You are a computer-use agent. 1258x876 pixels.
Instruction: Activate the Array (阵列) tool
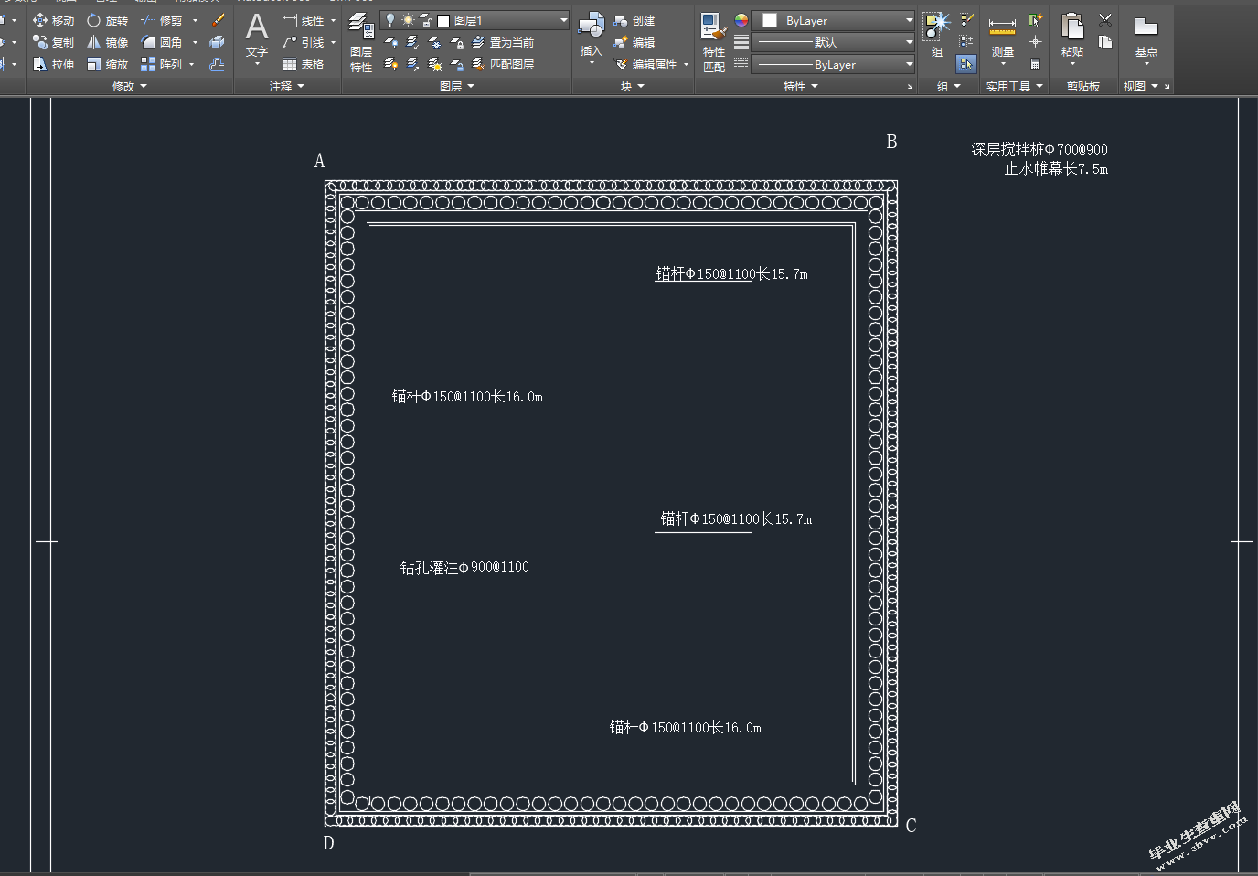[161, 64]
